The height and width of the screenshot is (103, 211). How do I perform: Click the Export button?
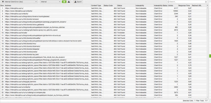click(78, 2)
